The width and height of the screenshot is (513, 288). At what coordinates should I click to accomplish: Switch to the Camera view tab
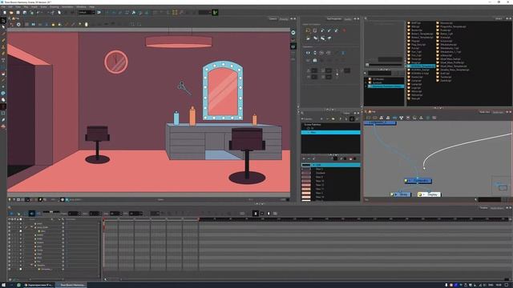pos(273,19)
